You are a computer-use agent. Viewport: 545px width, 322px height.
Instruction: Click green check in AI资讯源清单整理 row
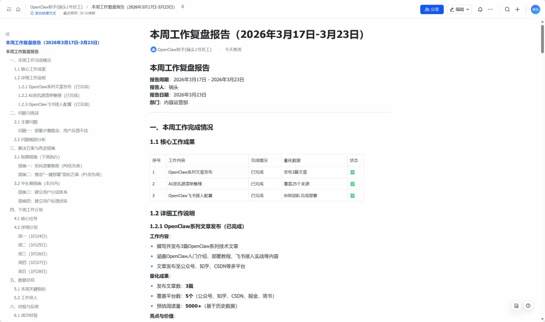(352, 184)
